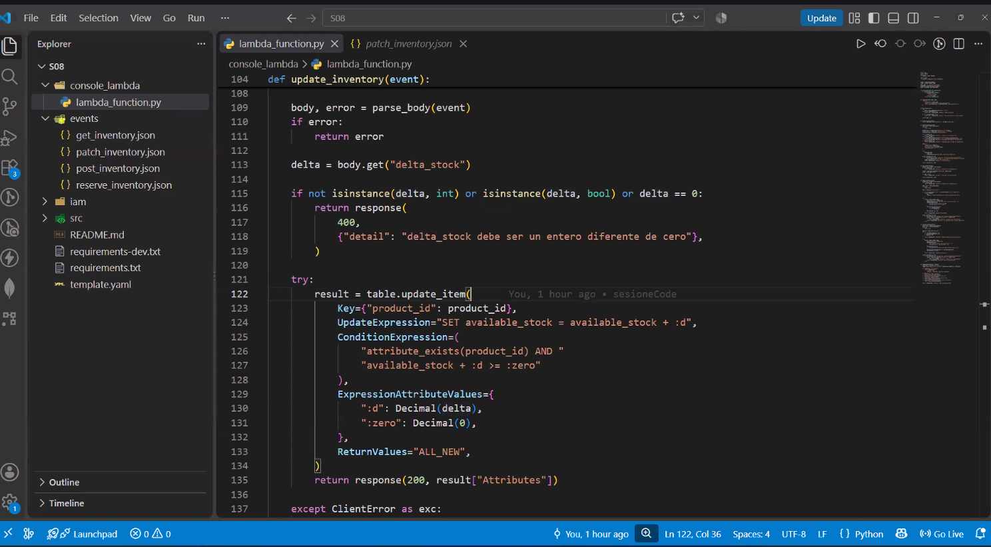Viewport: 991px width, 547px height.
Task: Open the remote window indicator
Action: [8, 534]
